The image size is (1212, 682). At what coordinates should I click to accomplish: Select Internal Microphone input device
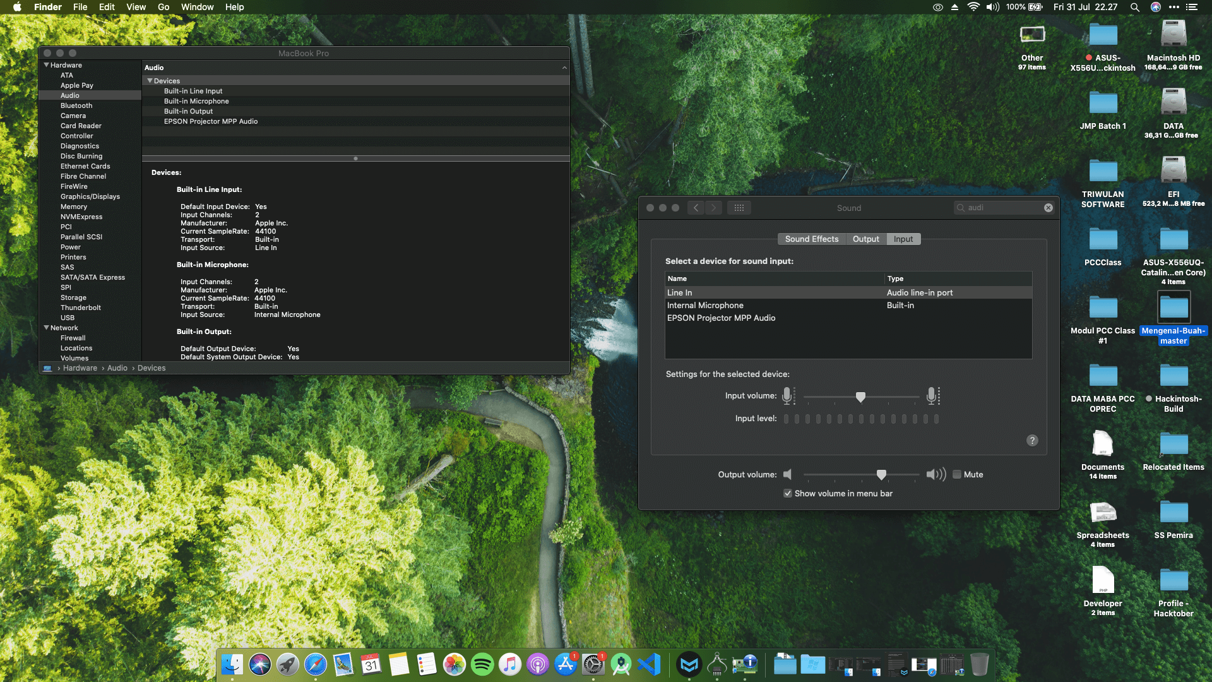(x=705, y=305)
